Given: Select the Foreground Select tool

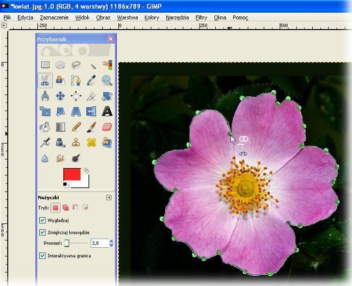Looking at the screenshot, I should [x=60, y=81].
